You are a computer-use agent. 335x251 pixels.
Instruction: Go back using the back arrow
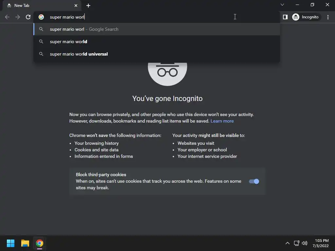coord(7,17)
